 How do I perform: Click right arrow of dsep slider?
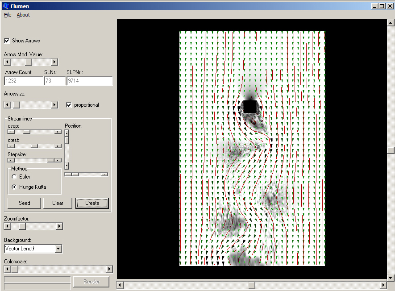58,132
